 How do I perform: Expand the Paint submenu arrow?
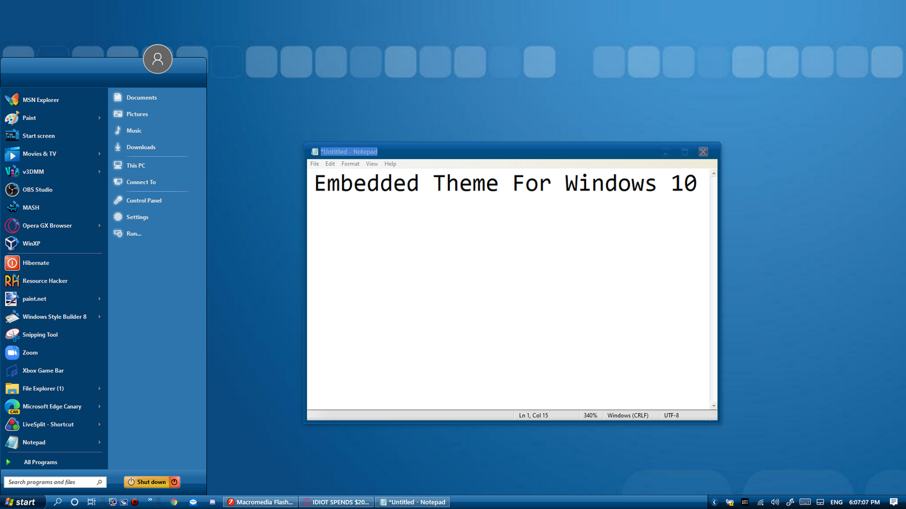[x=99, y=118]
